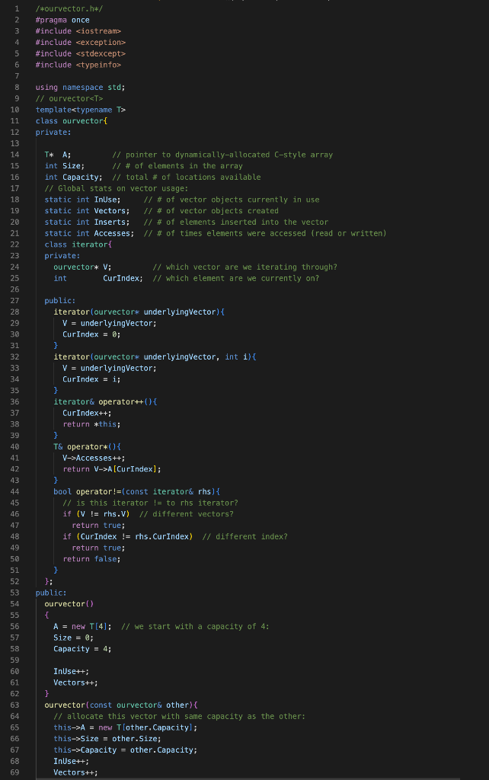Click 'using namespace std;' line

(x=80, y=87)
